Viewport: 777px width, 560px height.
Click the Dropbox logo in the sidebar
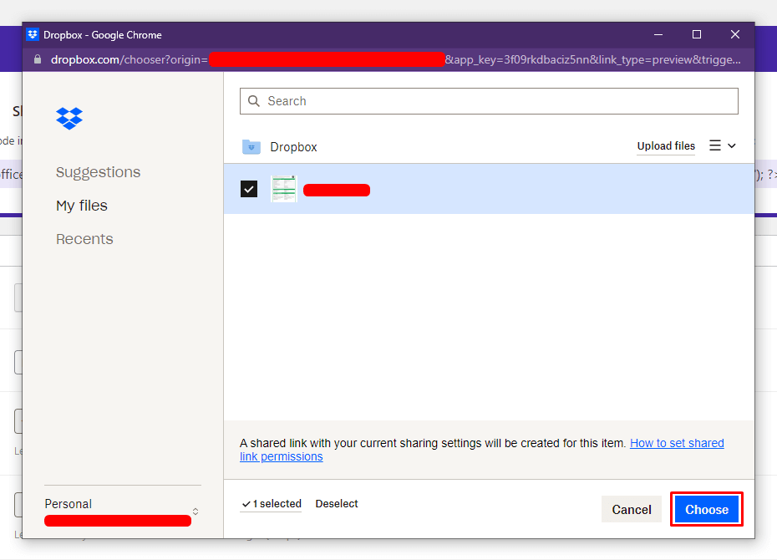(69, 119)
